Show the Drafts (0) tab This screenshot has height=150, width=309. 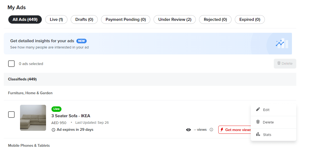coord(84,19)
